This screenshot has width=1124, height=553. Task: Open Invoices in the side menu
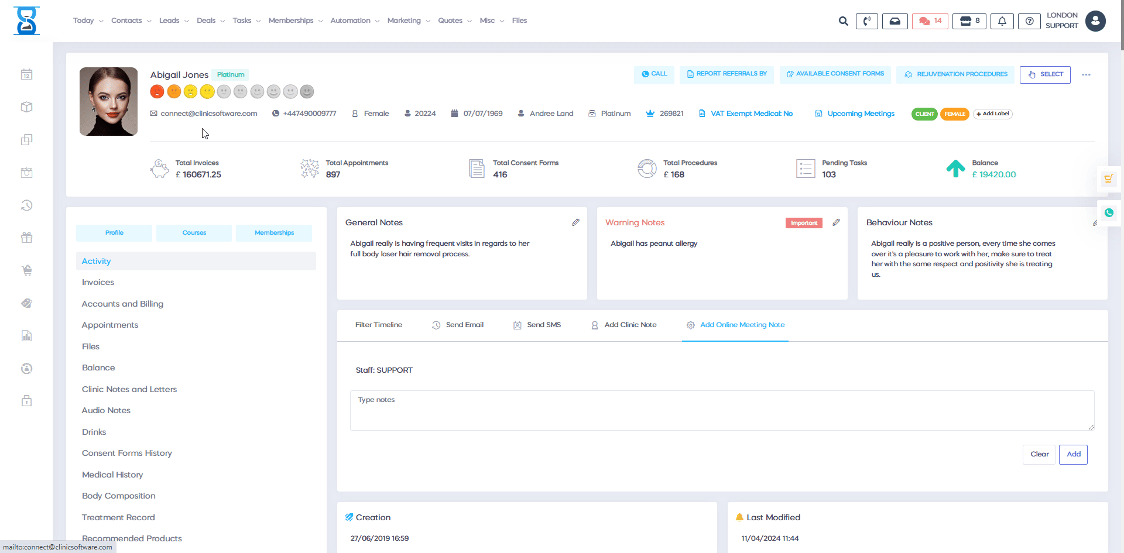[x=98, y=282]
